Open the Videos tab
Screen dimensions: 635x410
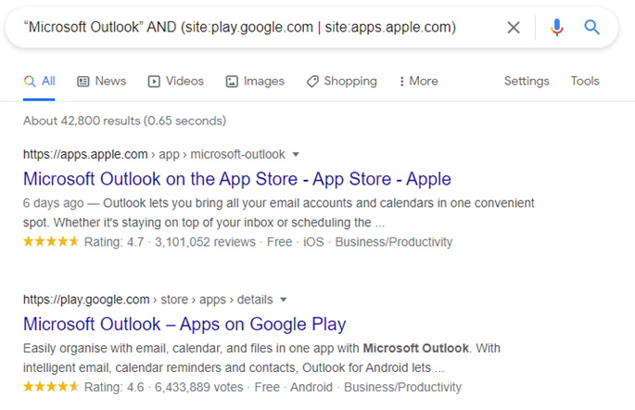175,82
